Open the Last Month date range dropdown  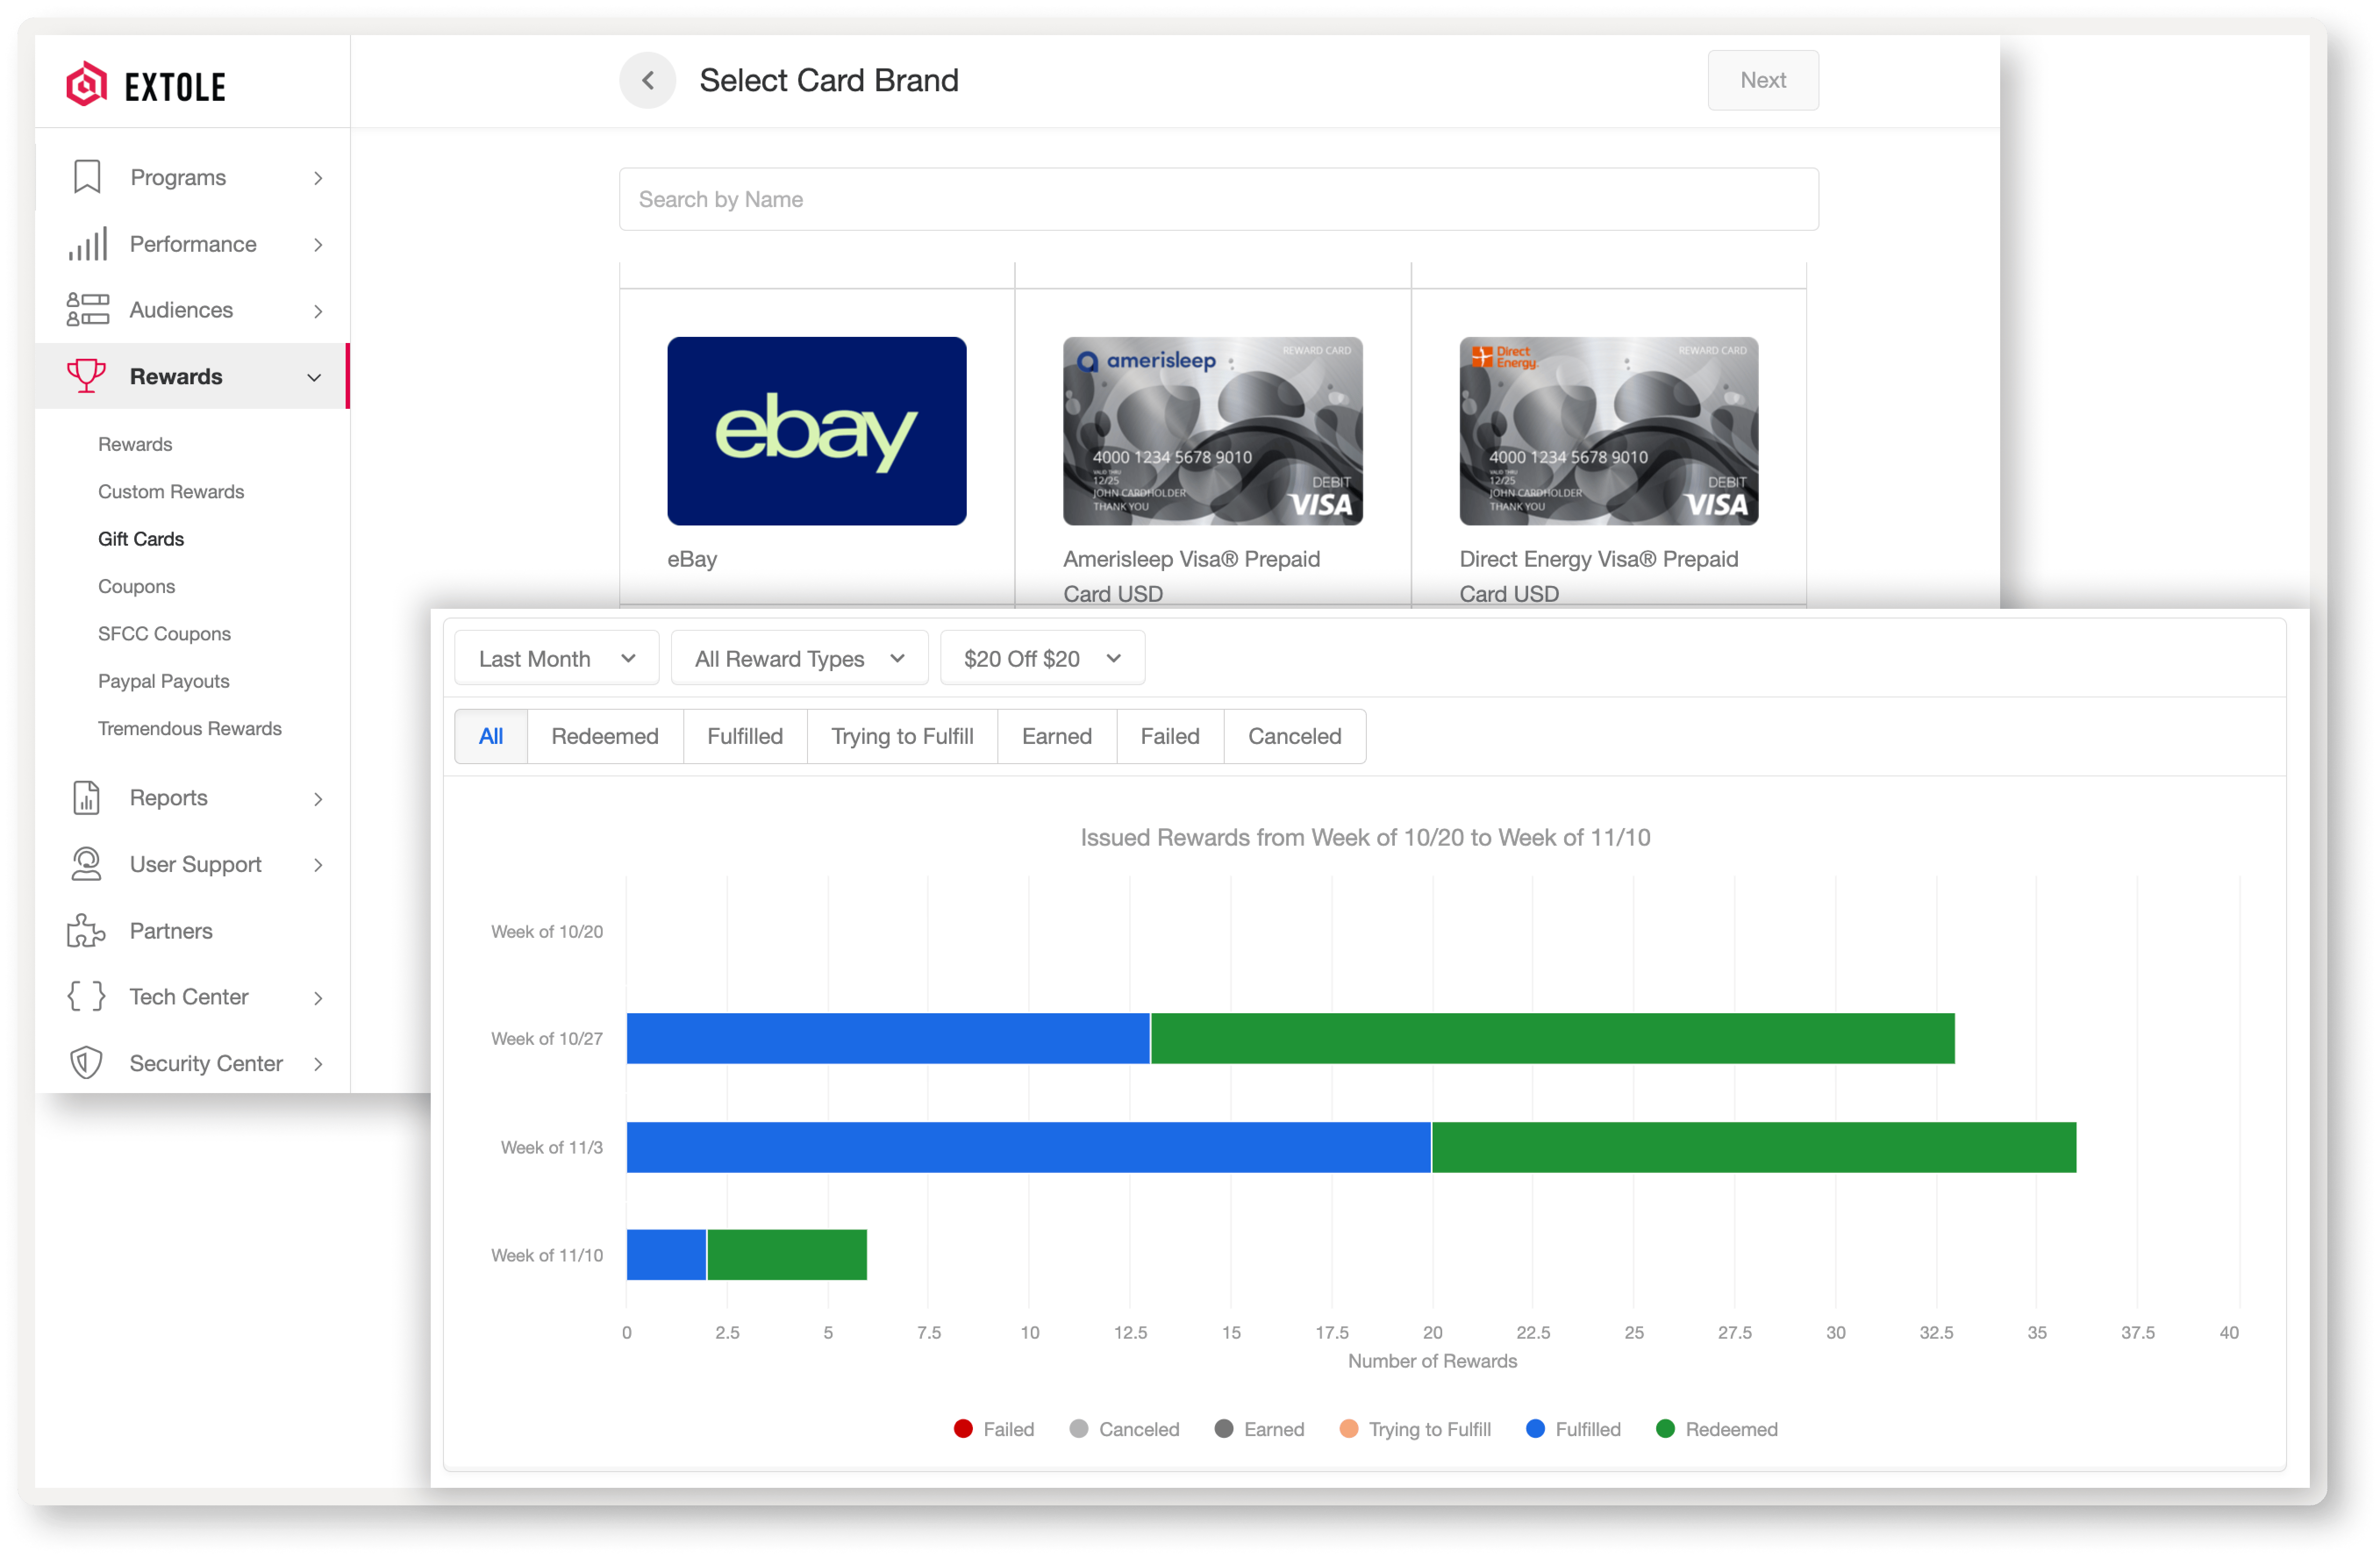(556, 658)
